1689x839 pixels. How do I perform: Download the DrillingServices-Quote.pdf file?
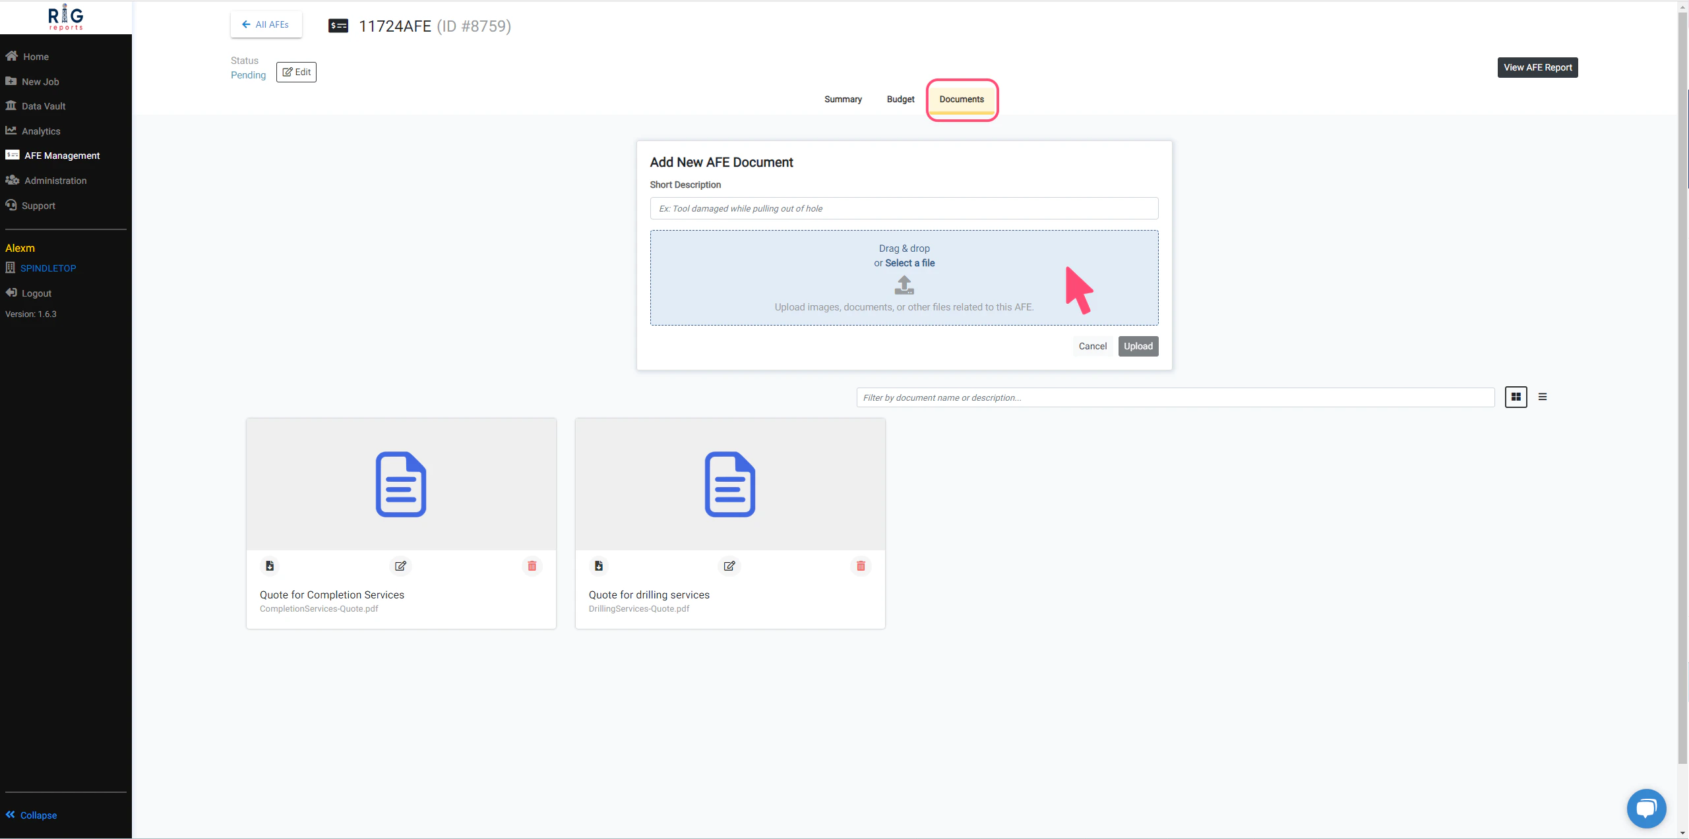point(599,566)
